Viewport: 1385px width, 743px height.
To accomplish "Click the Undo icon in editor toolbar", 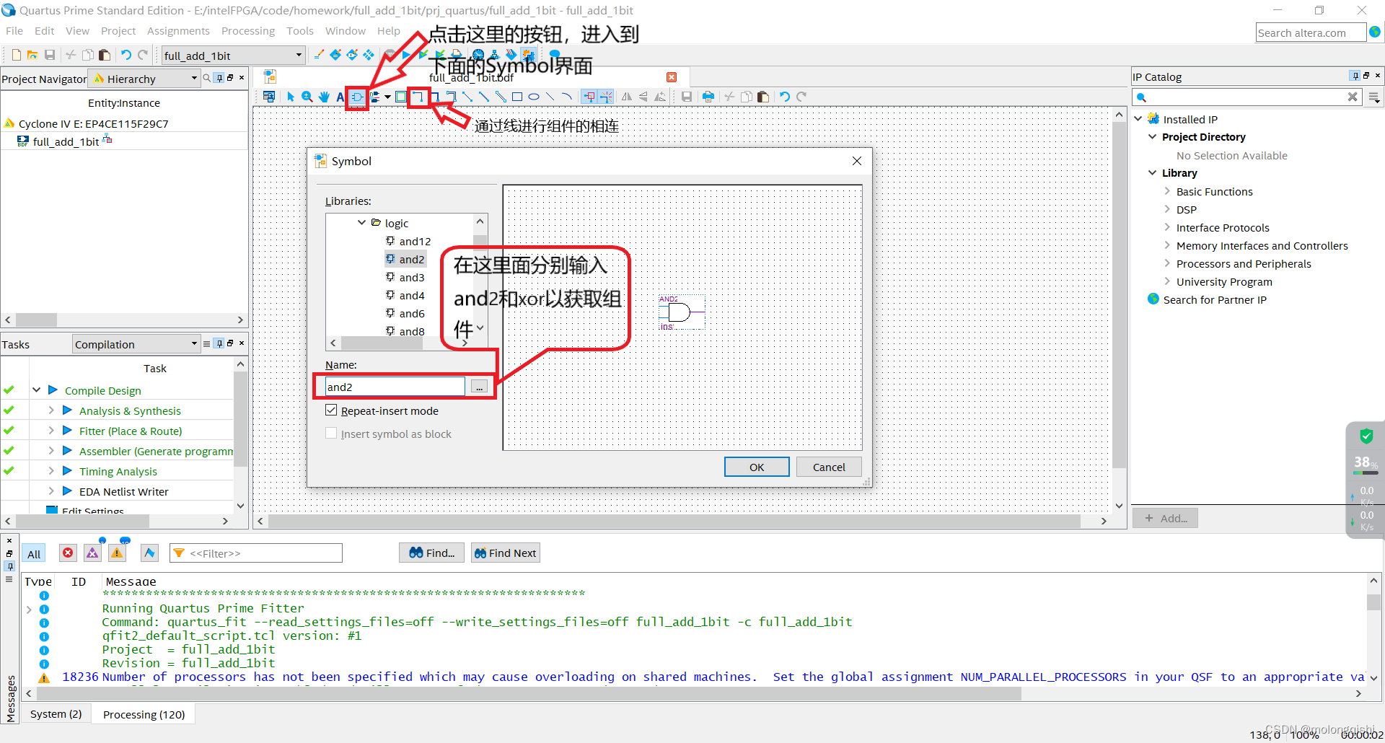I will (x=785, y=97).
